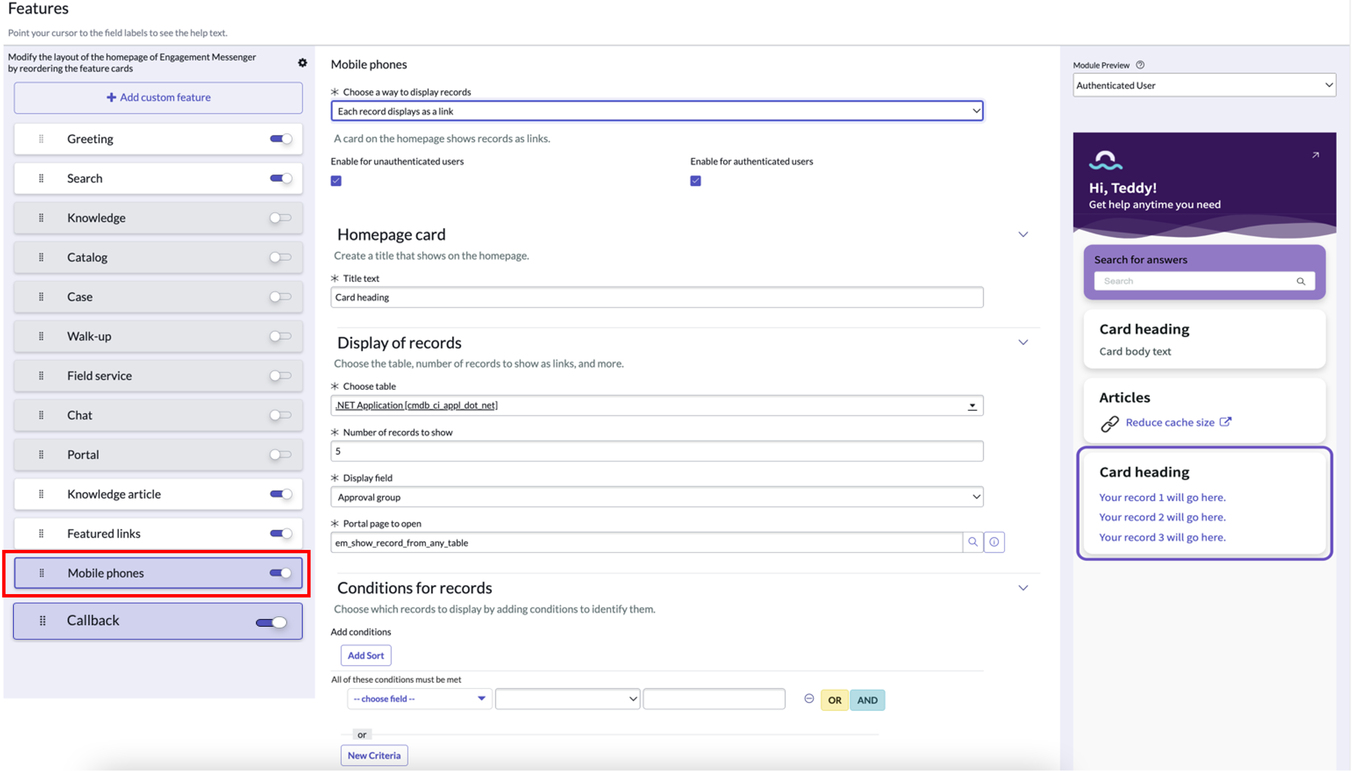Image resolution: width=1352 pixels, height=771 pixels.
Task: Grab the Walk-up row drag handle
Action: tap(41, 336)
